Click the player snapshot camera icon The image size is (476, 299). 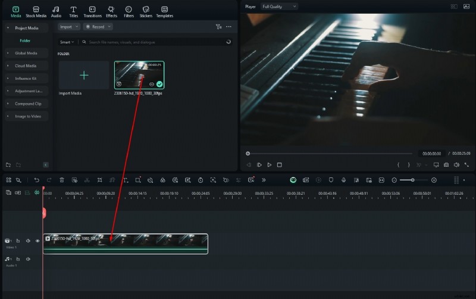[446, 165]
